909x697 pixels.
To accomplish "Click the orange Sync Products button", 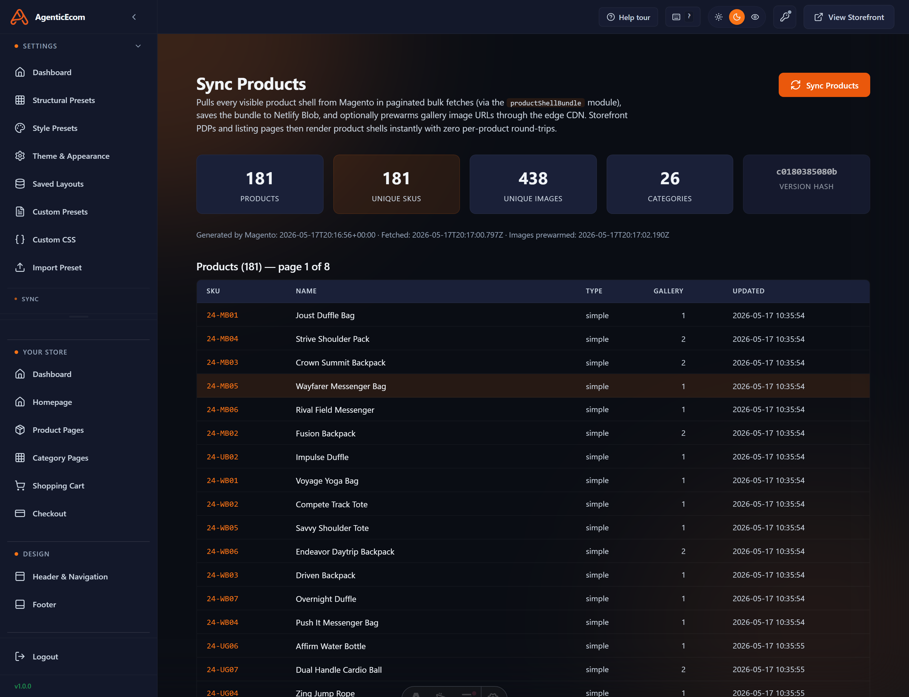I will pos(824,85).
